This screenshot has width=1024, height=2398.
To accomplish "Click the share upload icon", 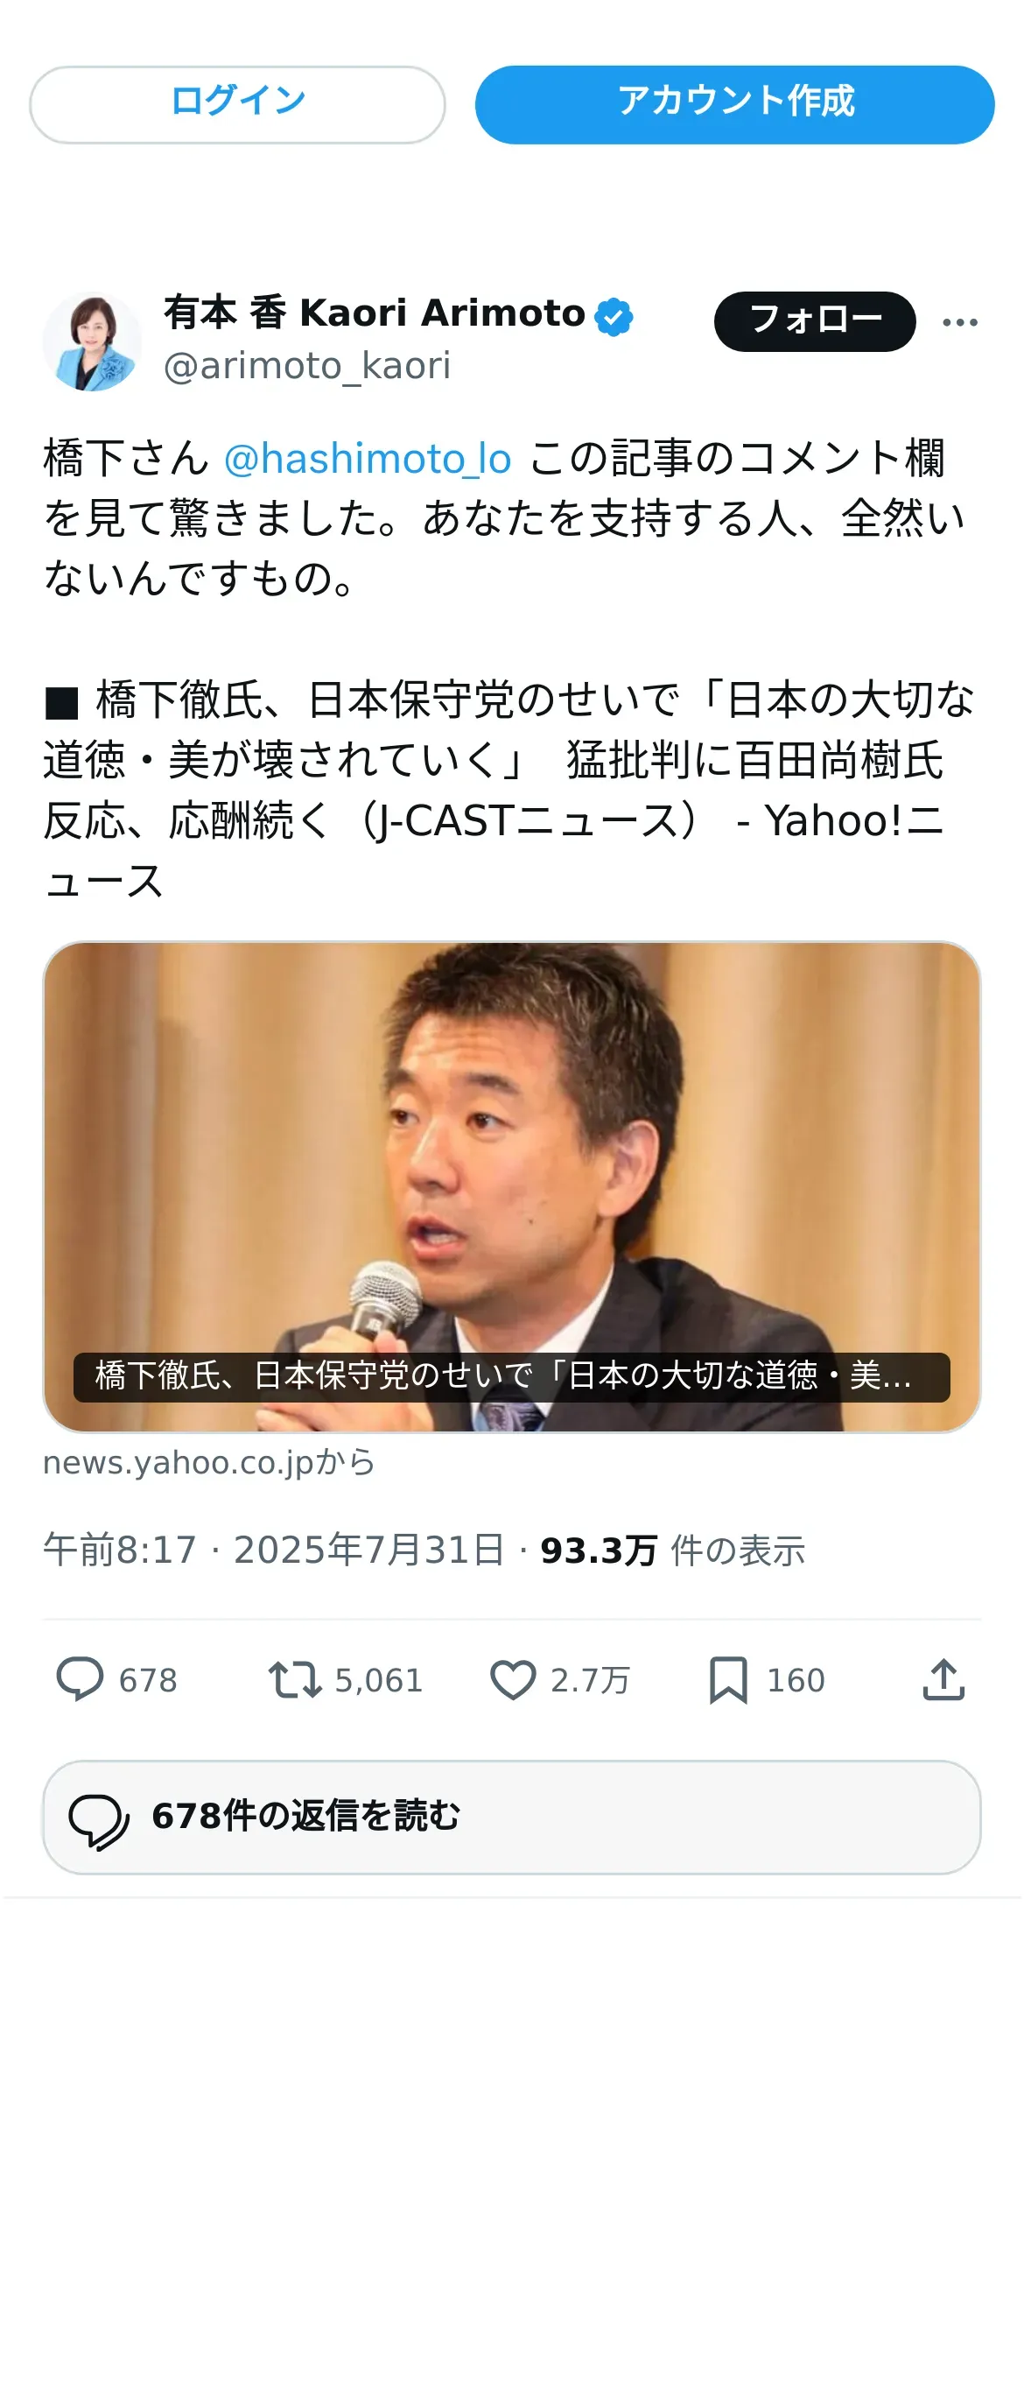I will click(943, 1679).
